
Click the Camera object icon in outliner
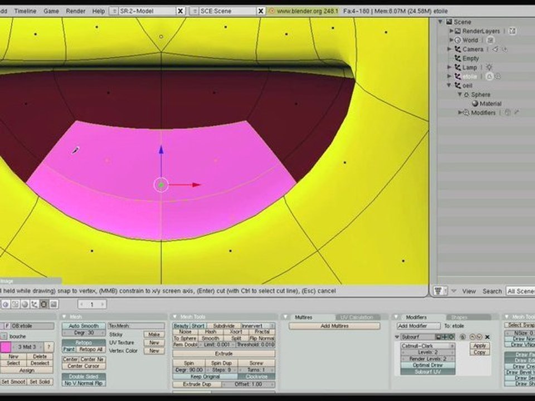(x=458, y=50)
